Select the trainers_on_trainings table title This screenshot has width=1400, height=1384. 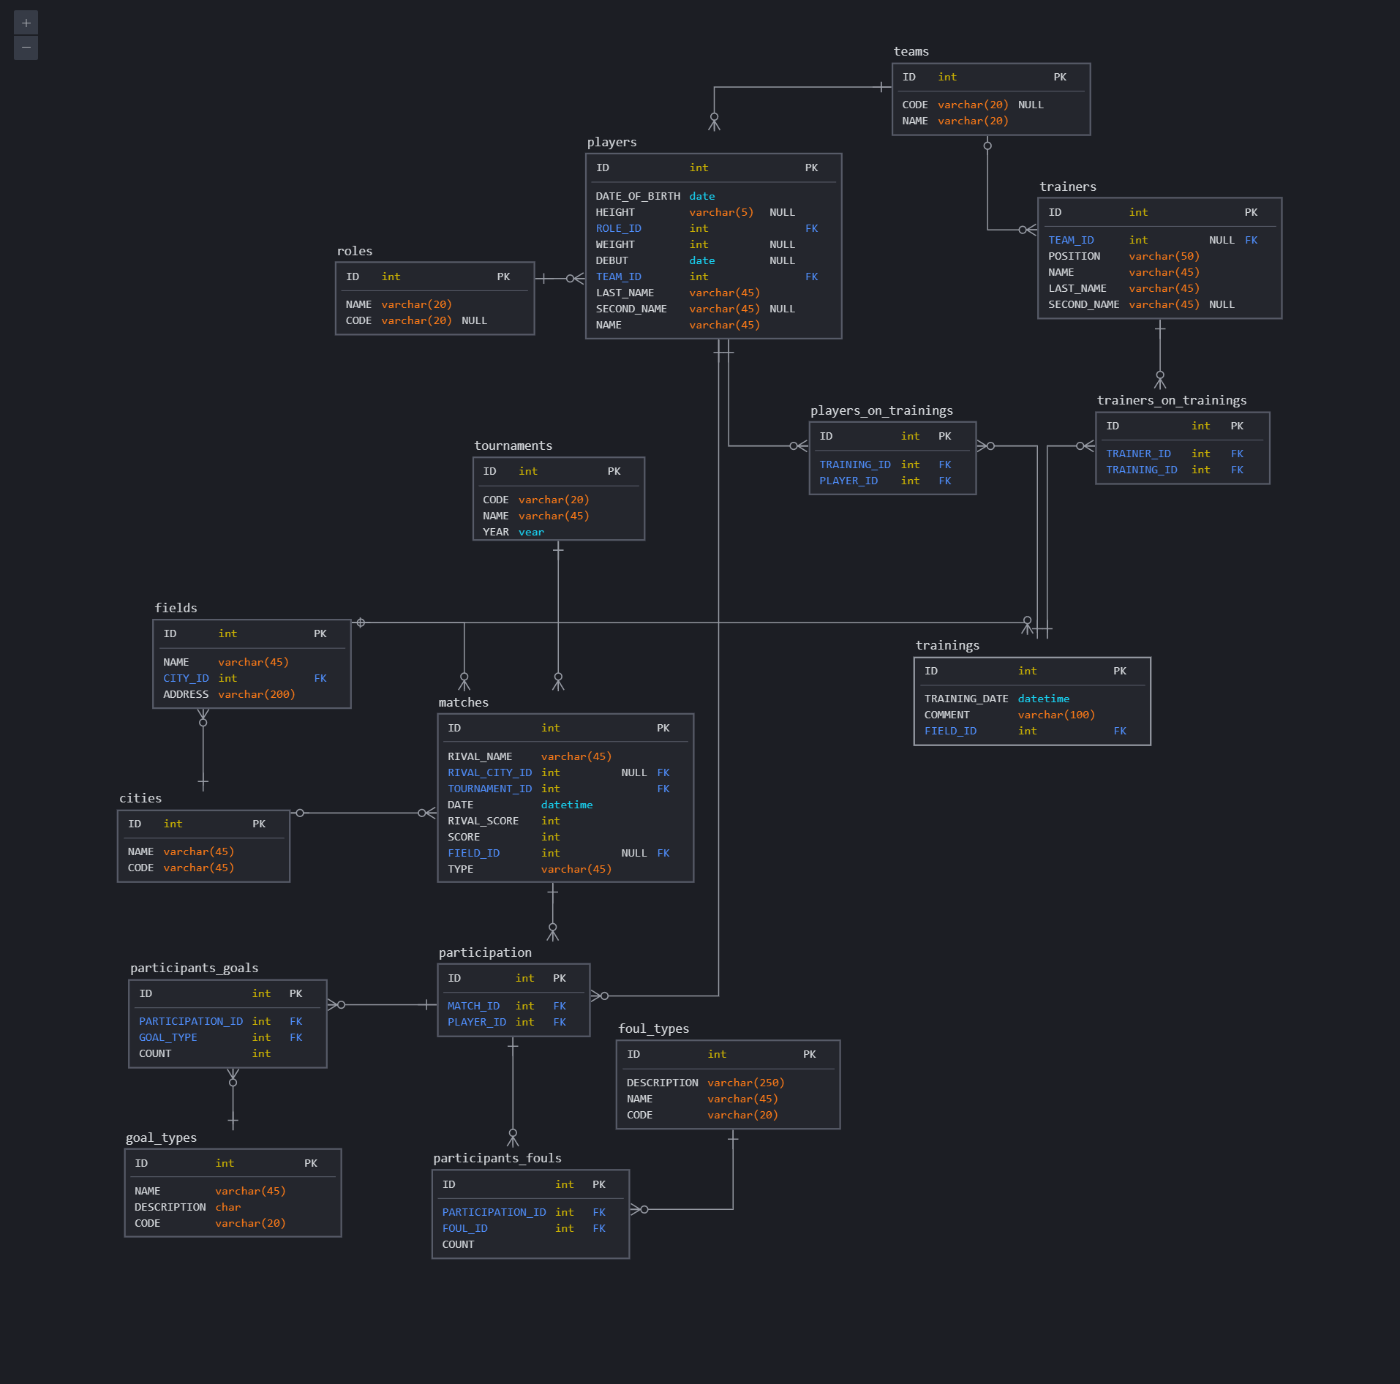pos(1172,400)
